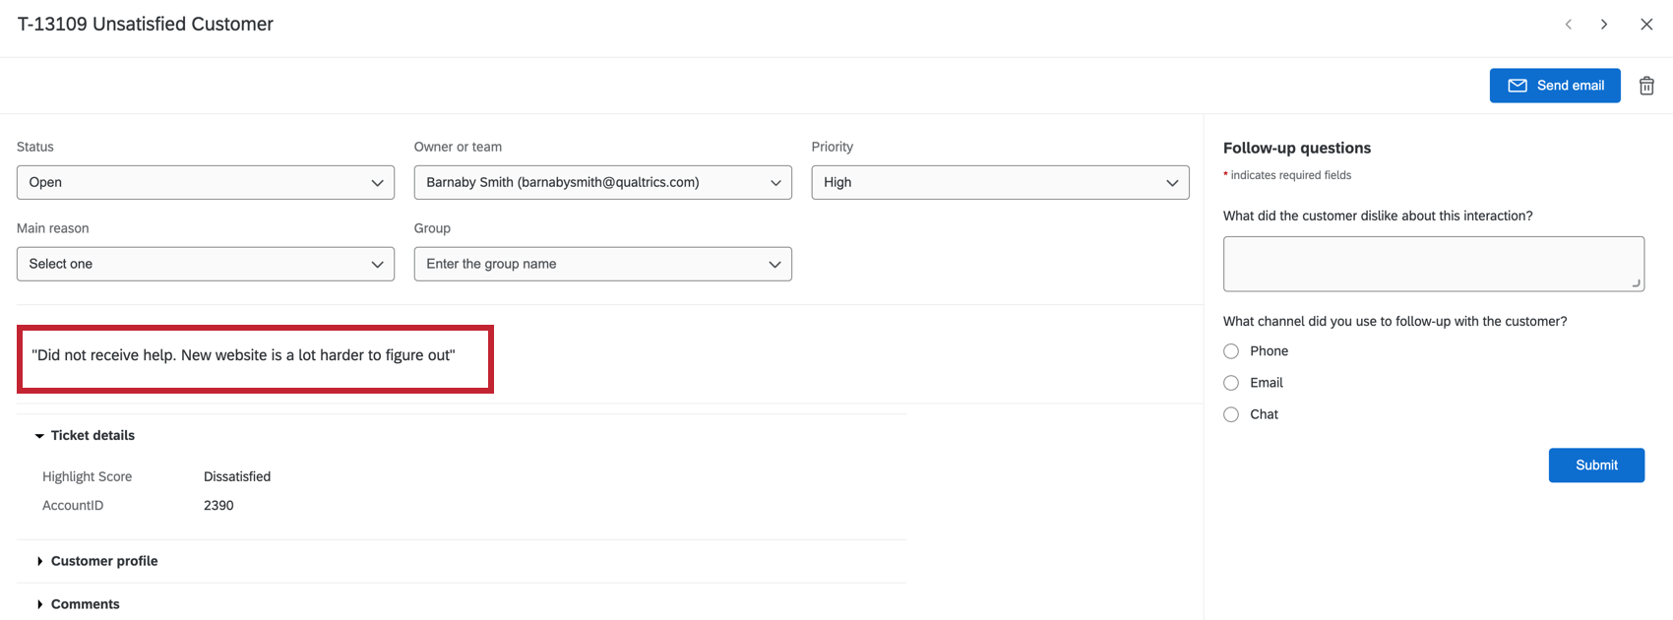Click the resize handle of dislike textarea
Image resolution: width=1673 pixels, height=620 pixels.
point(1636,283)
